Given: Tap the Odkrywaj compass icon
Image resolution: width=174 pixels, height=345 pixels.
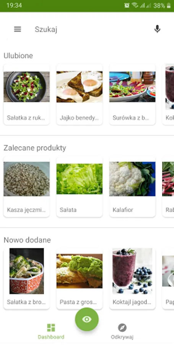Looking at the screenshot, I should click(x=122, y=328).
